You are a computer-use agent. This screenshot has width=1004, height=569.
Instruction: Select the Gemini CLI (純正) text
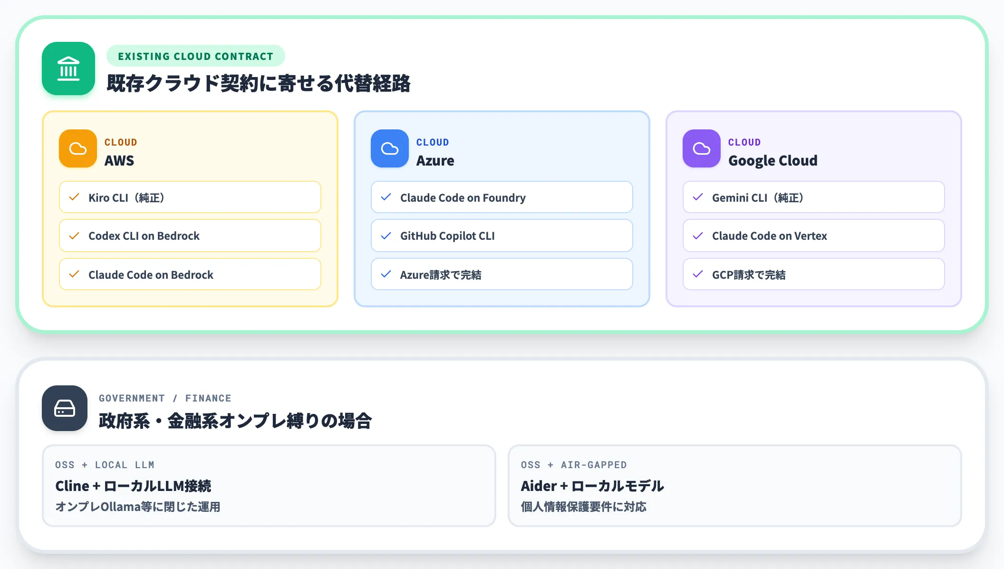coord(758,197)
